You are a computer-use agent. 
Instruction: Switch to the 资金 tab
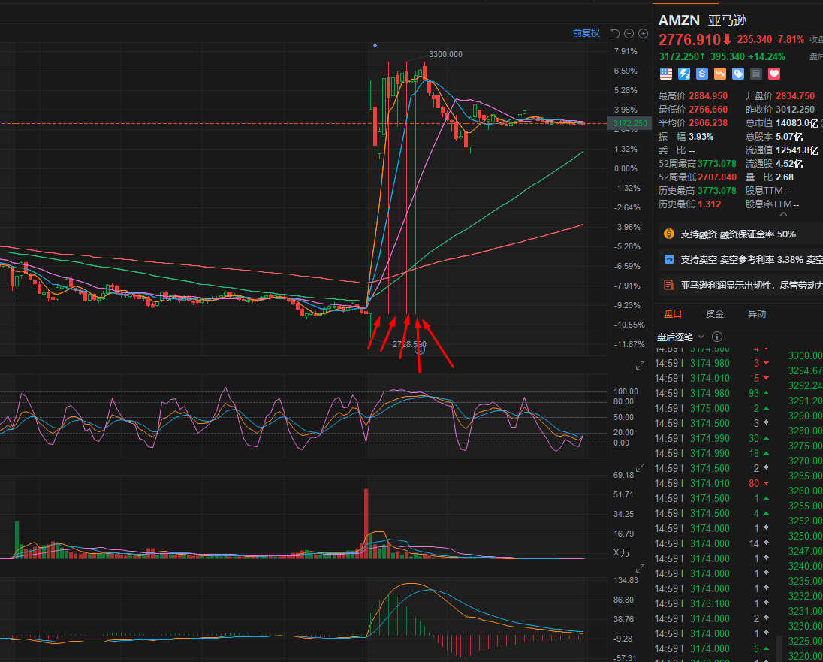click(714, 313)
